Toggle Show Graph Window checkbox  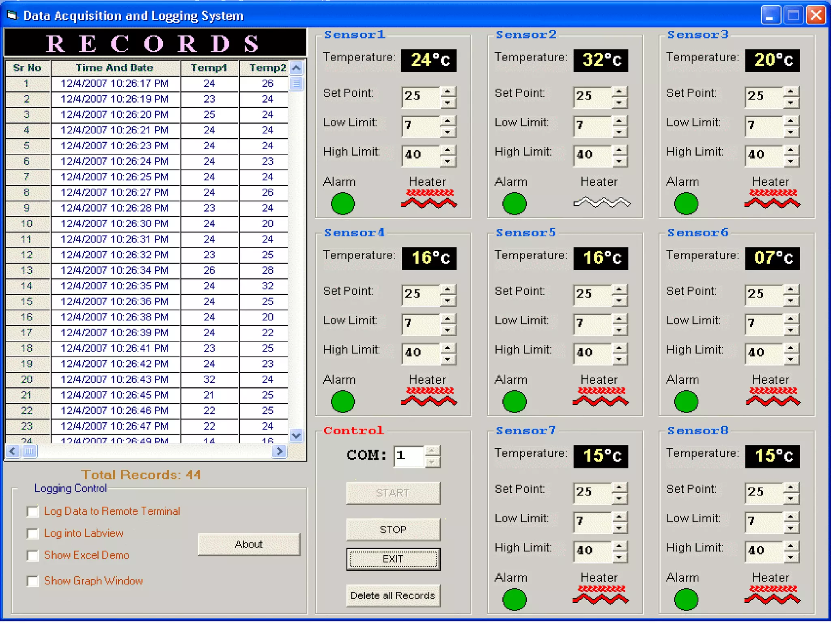(33, 581)
